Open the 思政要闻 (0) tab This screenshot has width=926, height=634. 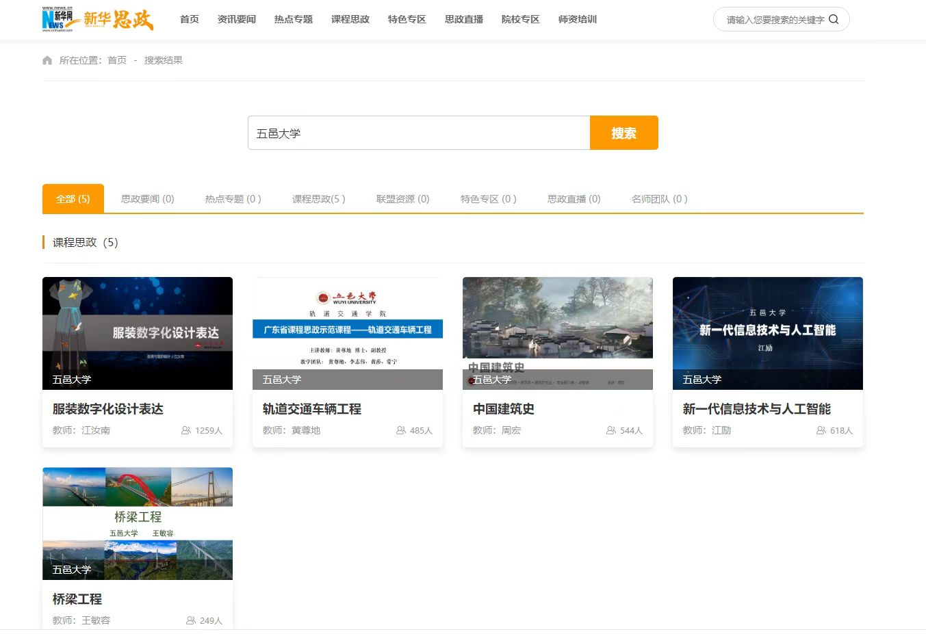[148, 199]
